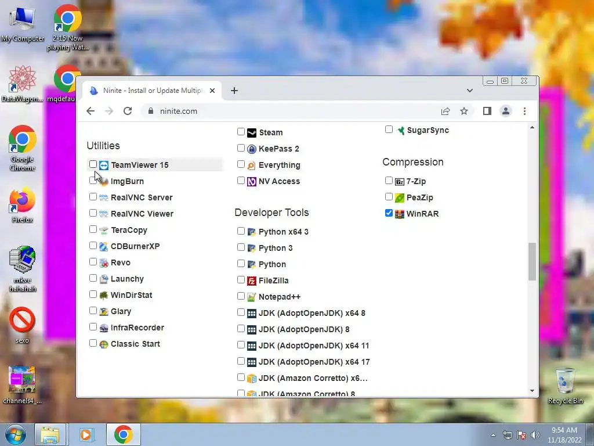Check the Notepad++ checkbox

pyautogui.click(x=241, y=296)
